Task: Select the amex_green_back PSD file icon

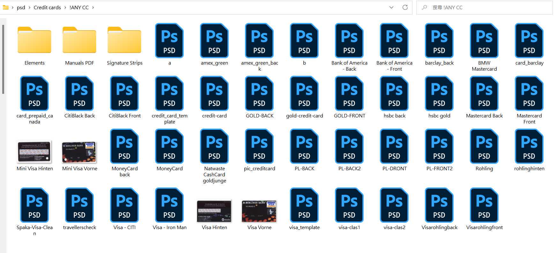Action: pos(259,40)
